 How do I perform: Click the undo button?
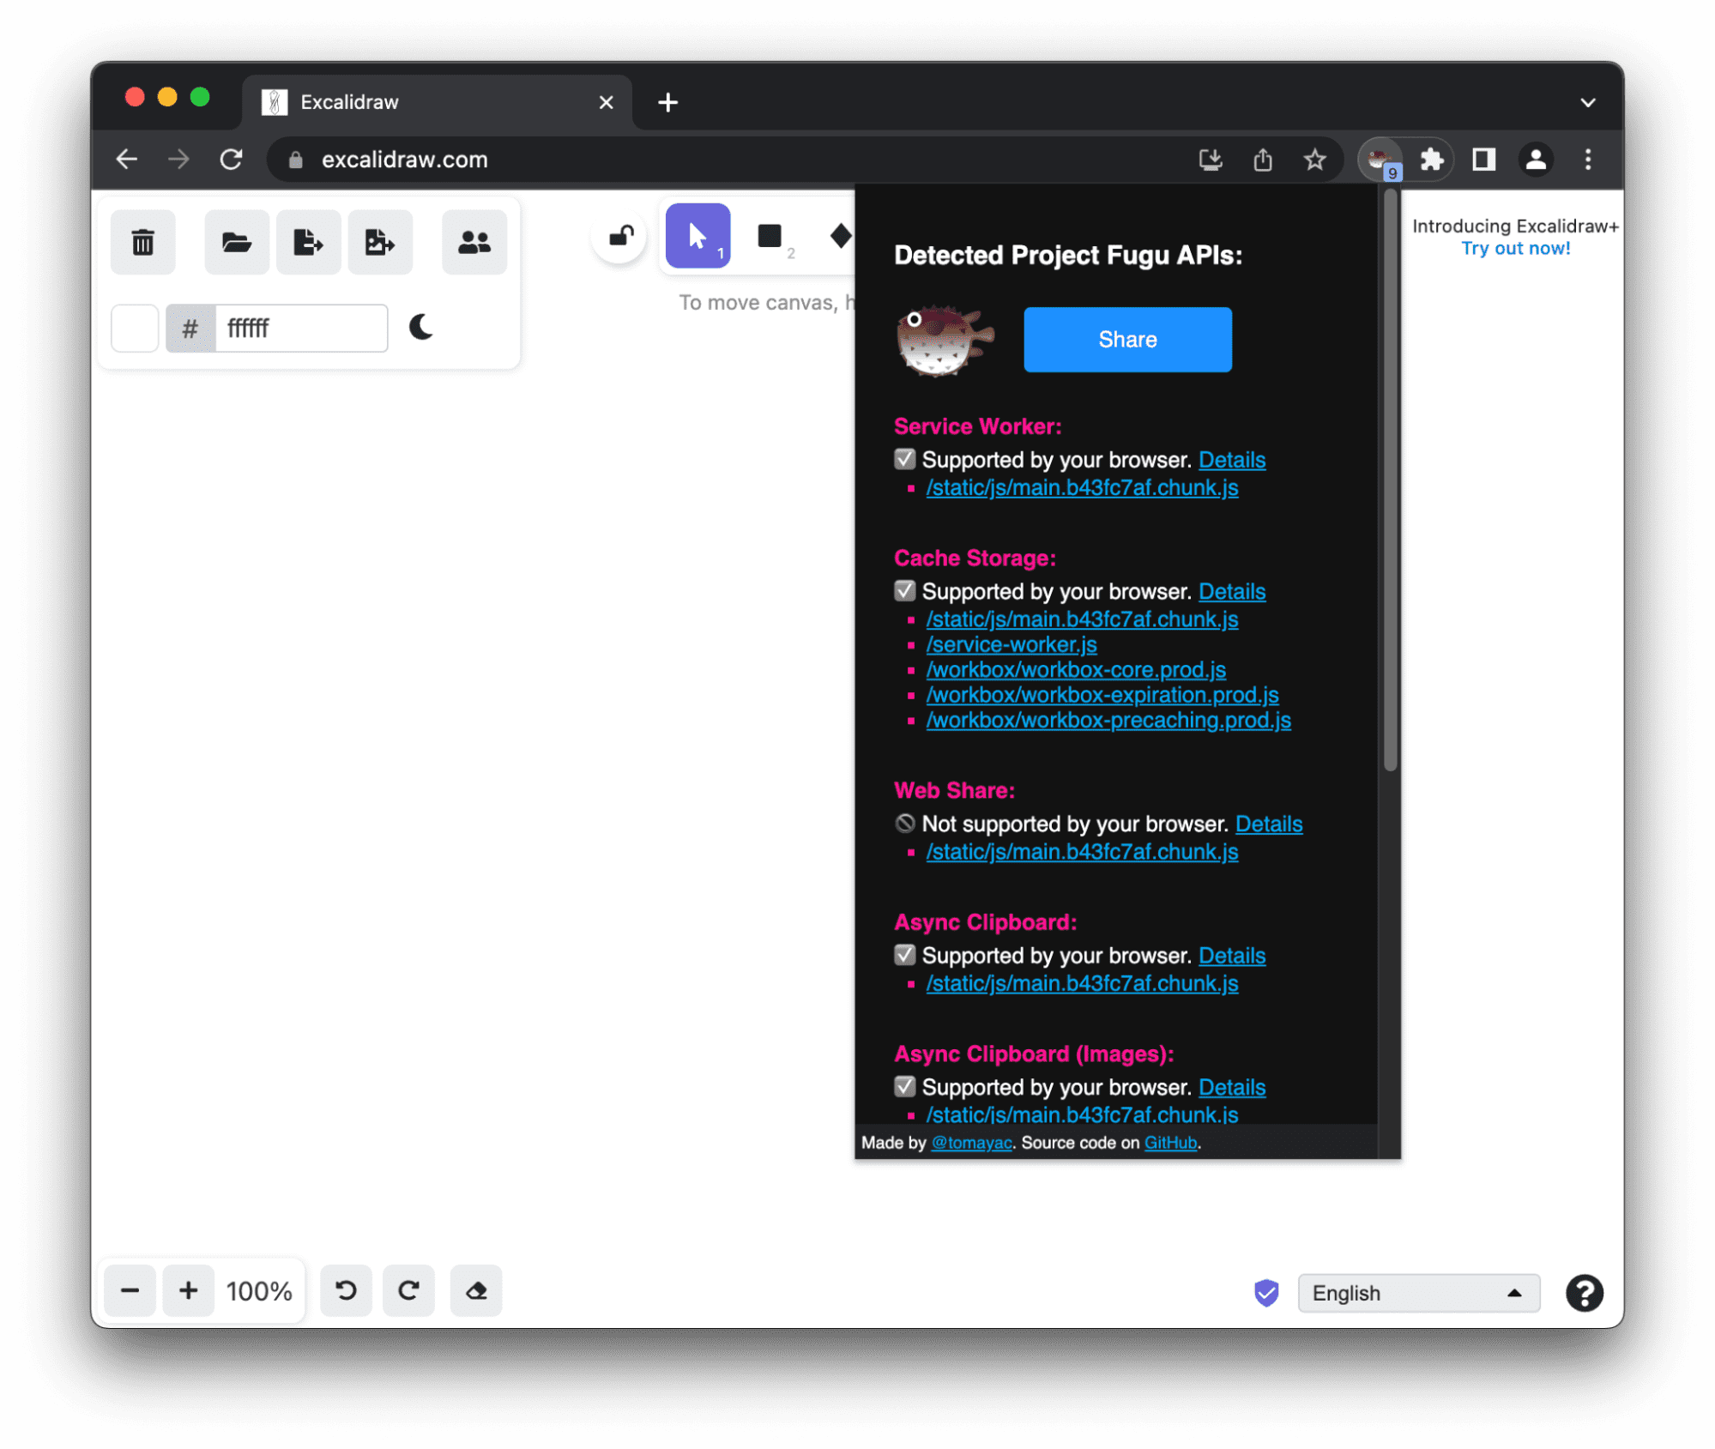(x=345, y=1289)
